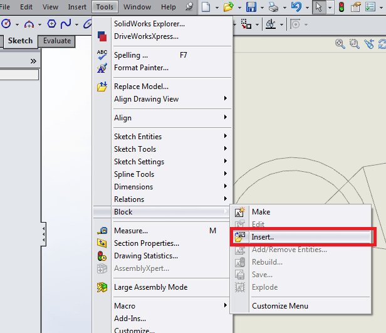386x333 pixels.
Task: Open Relations submenu
Action: click(162, 199)
